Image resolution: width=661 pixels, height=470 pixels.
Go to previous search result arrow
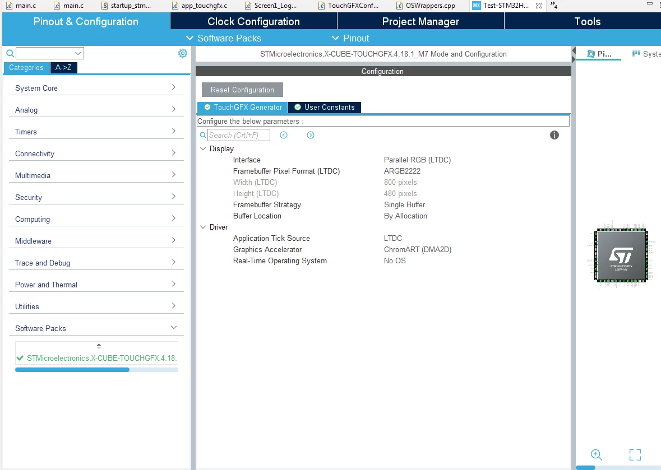point(284,135)
